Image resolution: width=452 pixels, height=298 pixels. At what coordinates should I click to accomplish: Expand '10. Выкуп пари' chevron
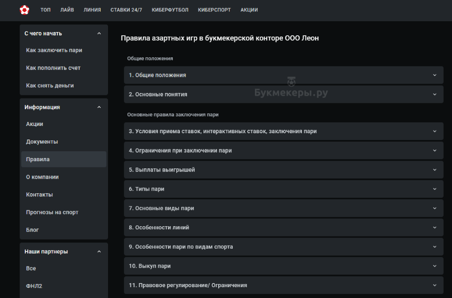tap(435, 266)
